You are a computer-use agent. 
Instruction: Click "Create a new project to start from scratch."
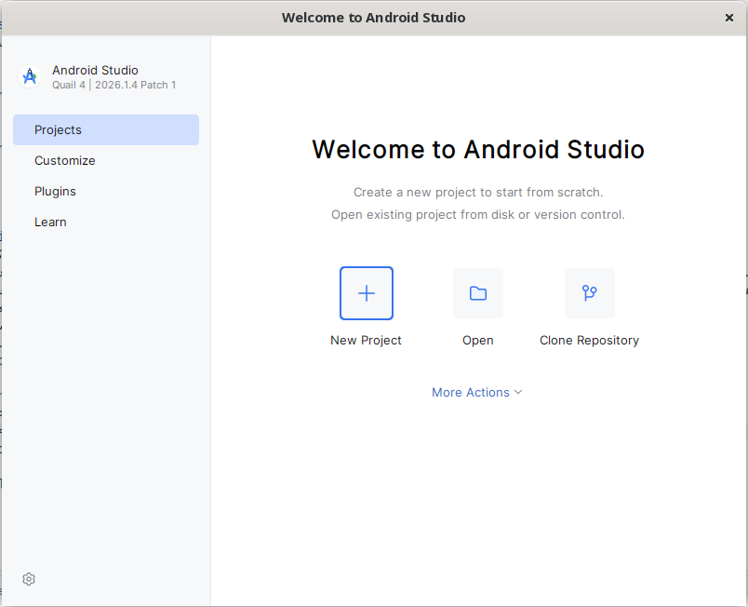pos(478,193)
